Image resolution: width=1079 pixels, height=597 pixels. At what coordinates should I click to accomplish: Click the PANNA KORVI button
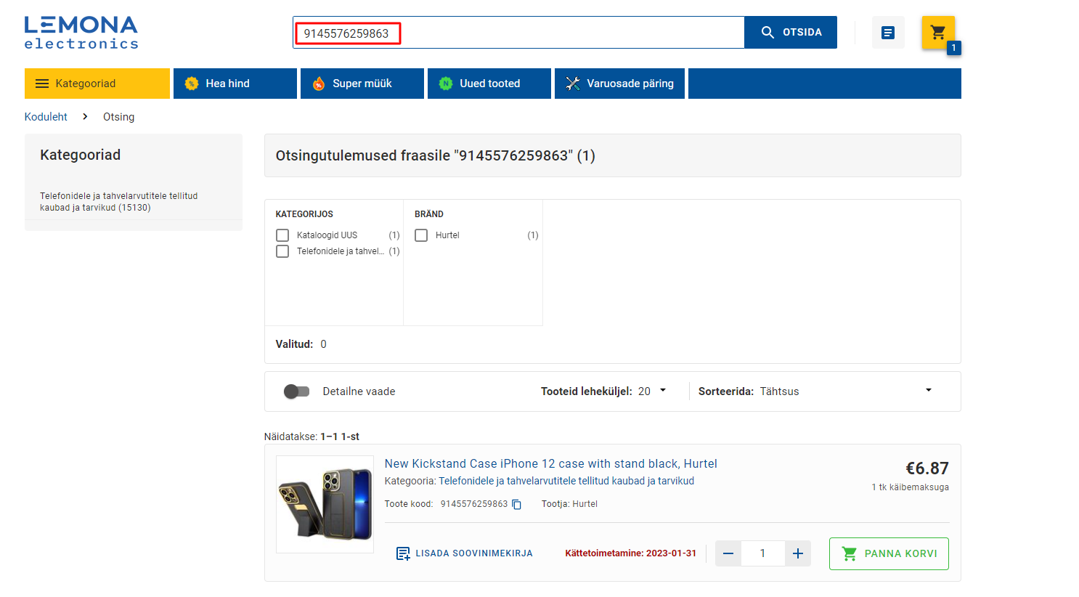pyautogui.click(x=889, y=553)
